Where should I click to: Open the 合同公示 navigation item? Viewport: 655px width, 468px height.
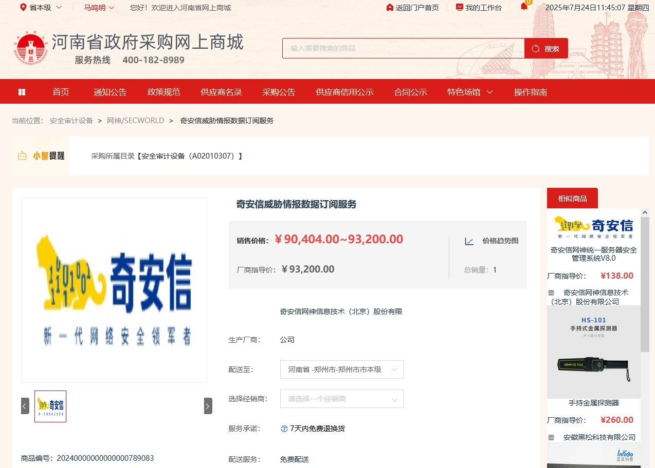410,92
